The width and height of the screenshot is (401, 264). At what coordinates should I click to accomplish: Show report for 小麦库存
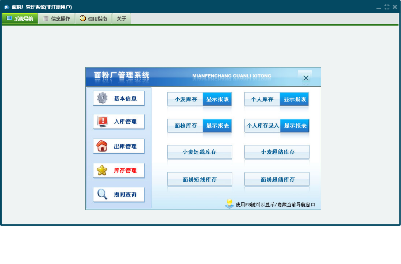tap(217, 99)
